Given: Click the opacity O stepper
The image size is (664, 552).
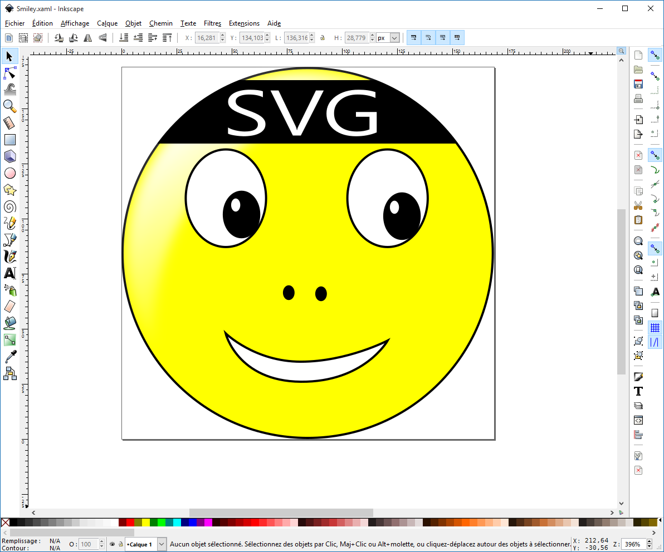Looking at the screenshot, I should point(101,544).
